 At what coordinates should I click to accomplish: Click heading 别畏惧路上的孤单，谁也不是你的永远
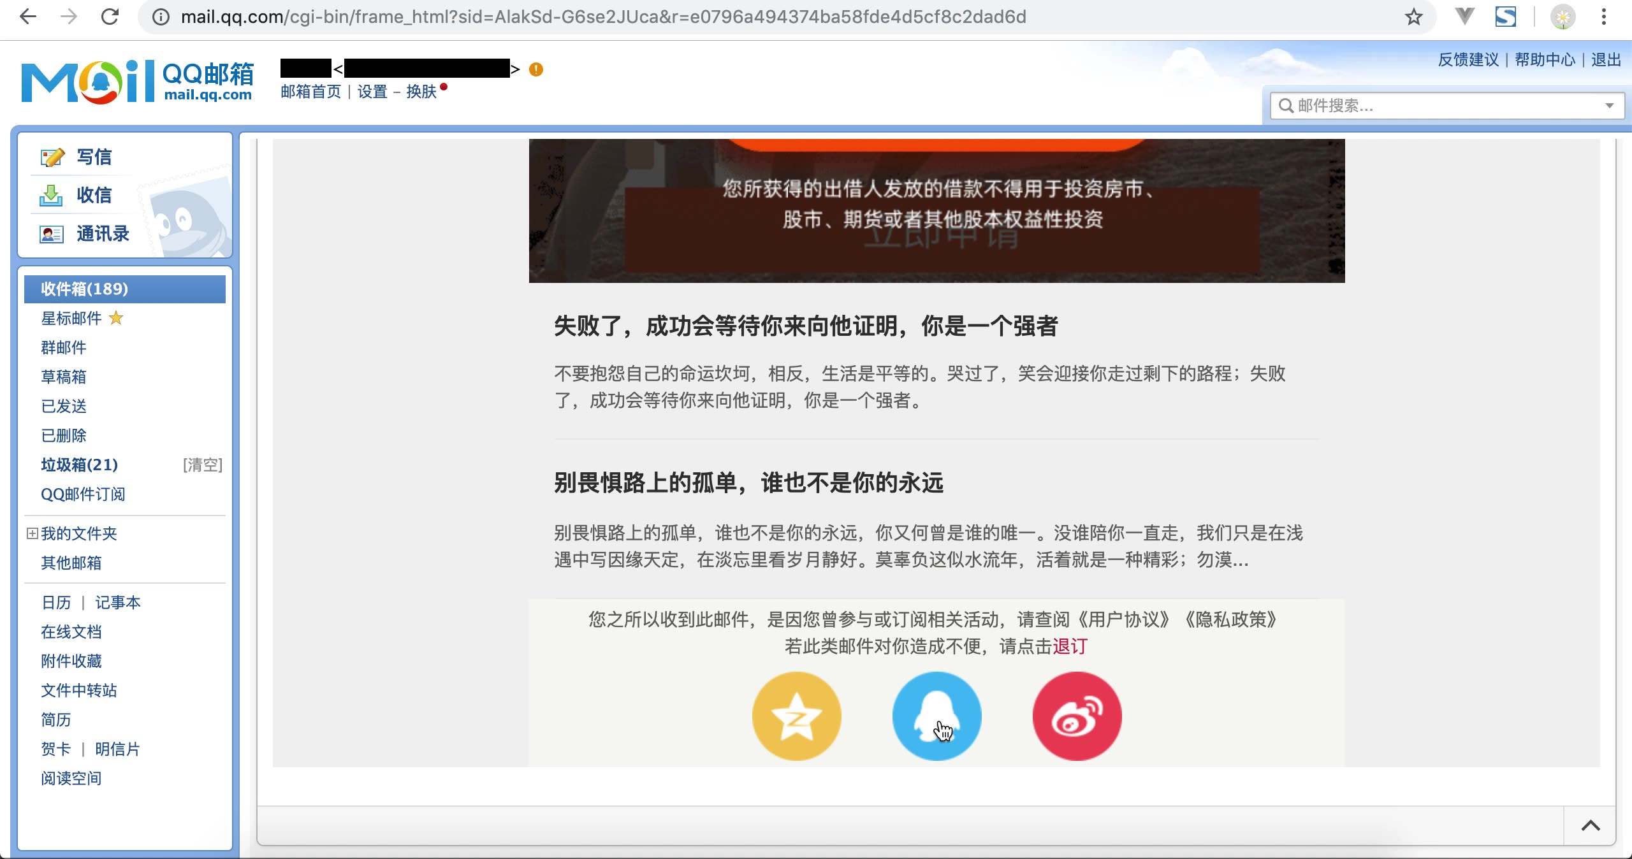coord(748,483)
